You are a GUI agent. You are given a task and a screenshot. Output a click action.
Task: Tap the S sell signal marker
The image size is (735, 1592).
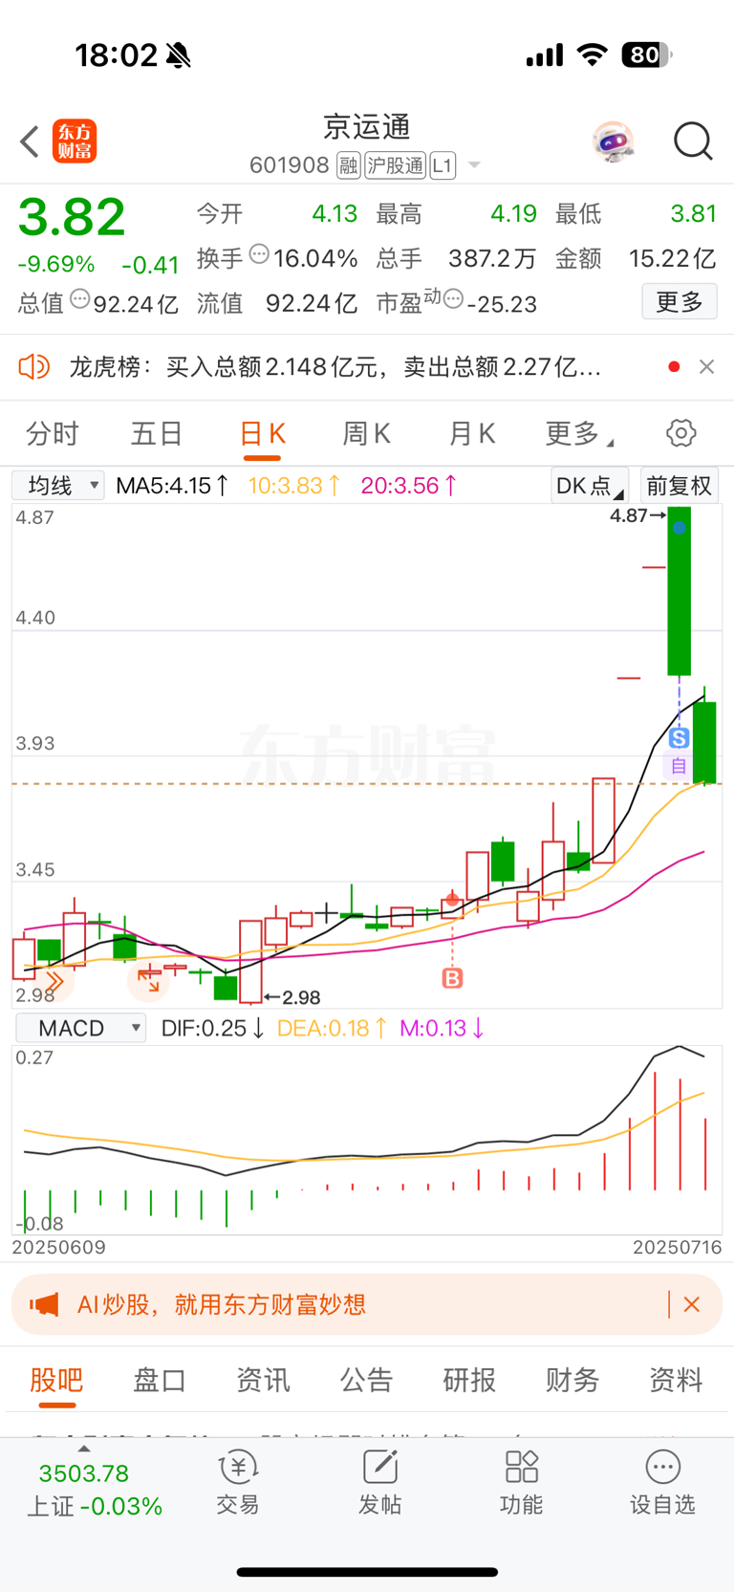pos(679,738)
